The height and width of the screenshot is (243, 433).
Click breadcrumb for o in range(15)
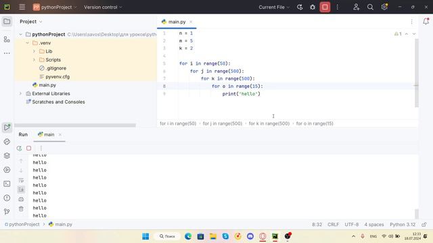click(315, 124)
